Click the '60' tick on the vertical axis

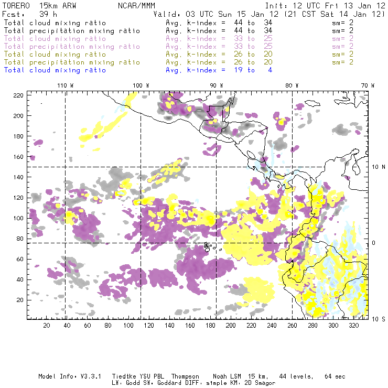click(x=20, y=259)
